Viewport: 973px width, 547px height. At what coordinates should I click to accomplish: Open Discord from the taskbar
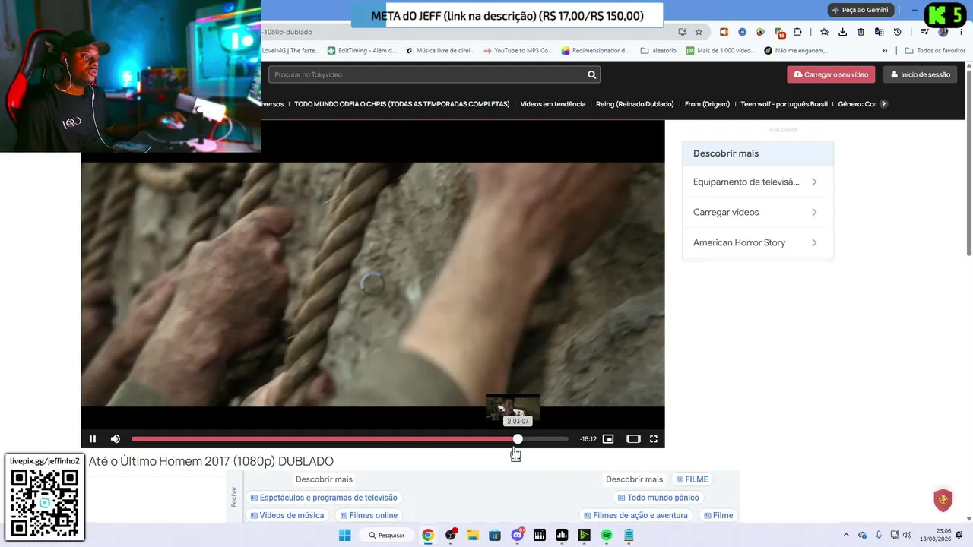click(x=518, y=535)
